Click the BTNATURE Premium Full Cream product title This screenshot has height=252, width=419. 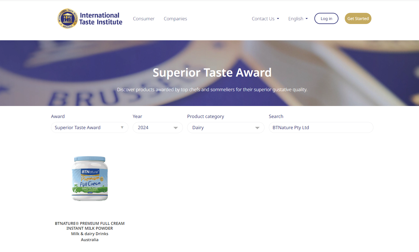pyautogui.click(x=90, y=226)
